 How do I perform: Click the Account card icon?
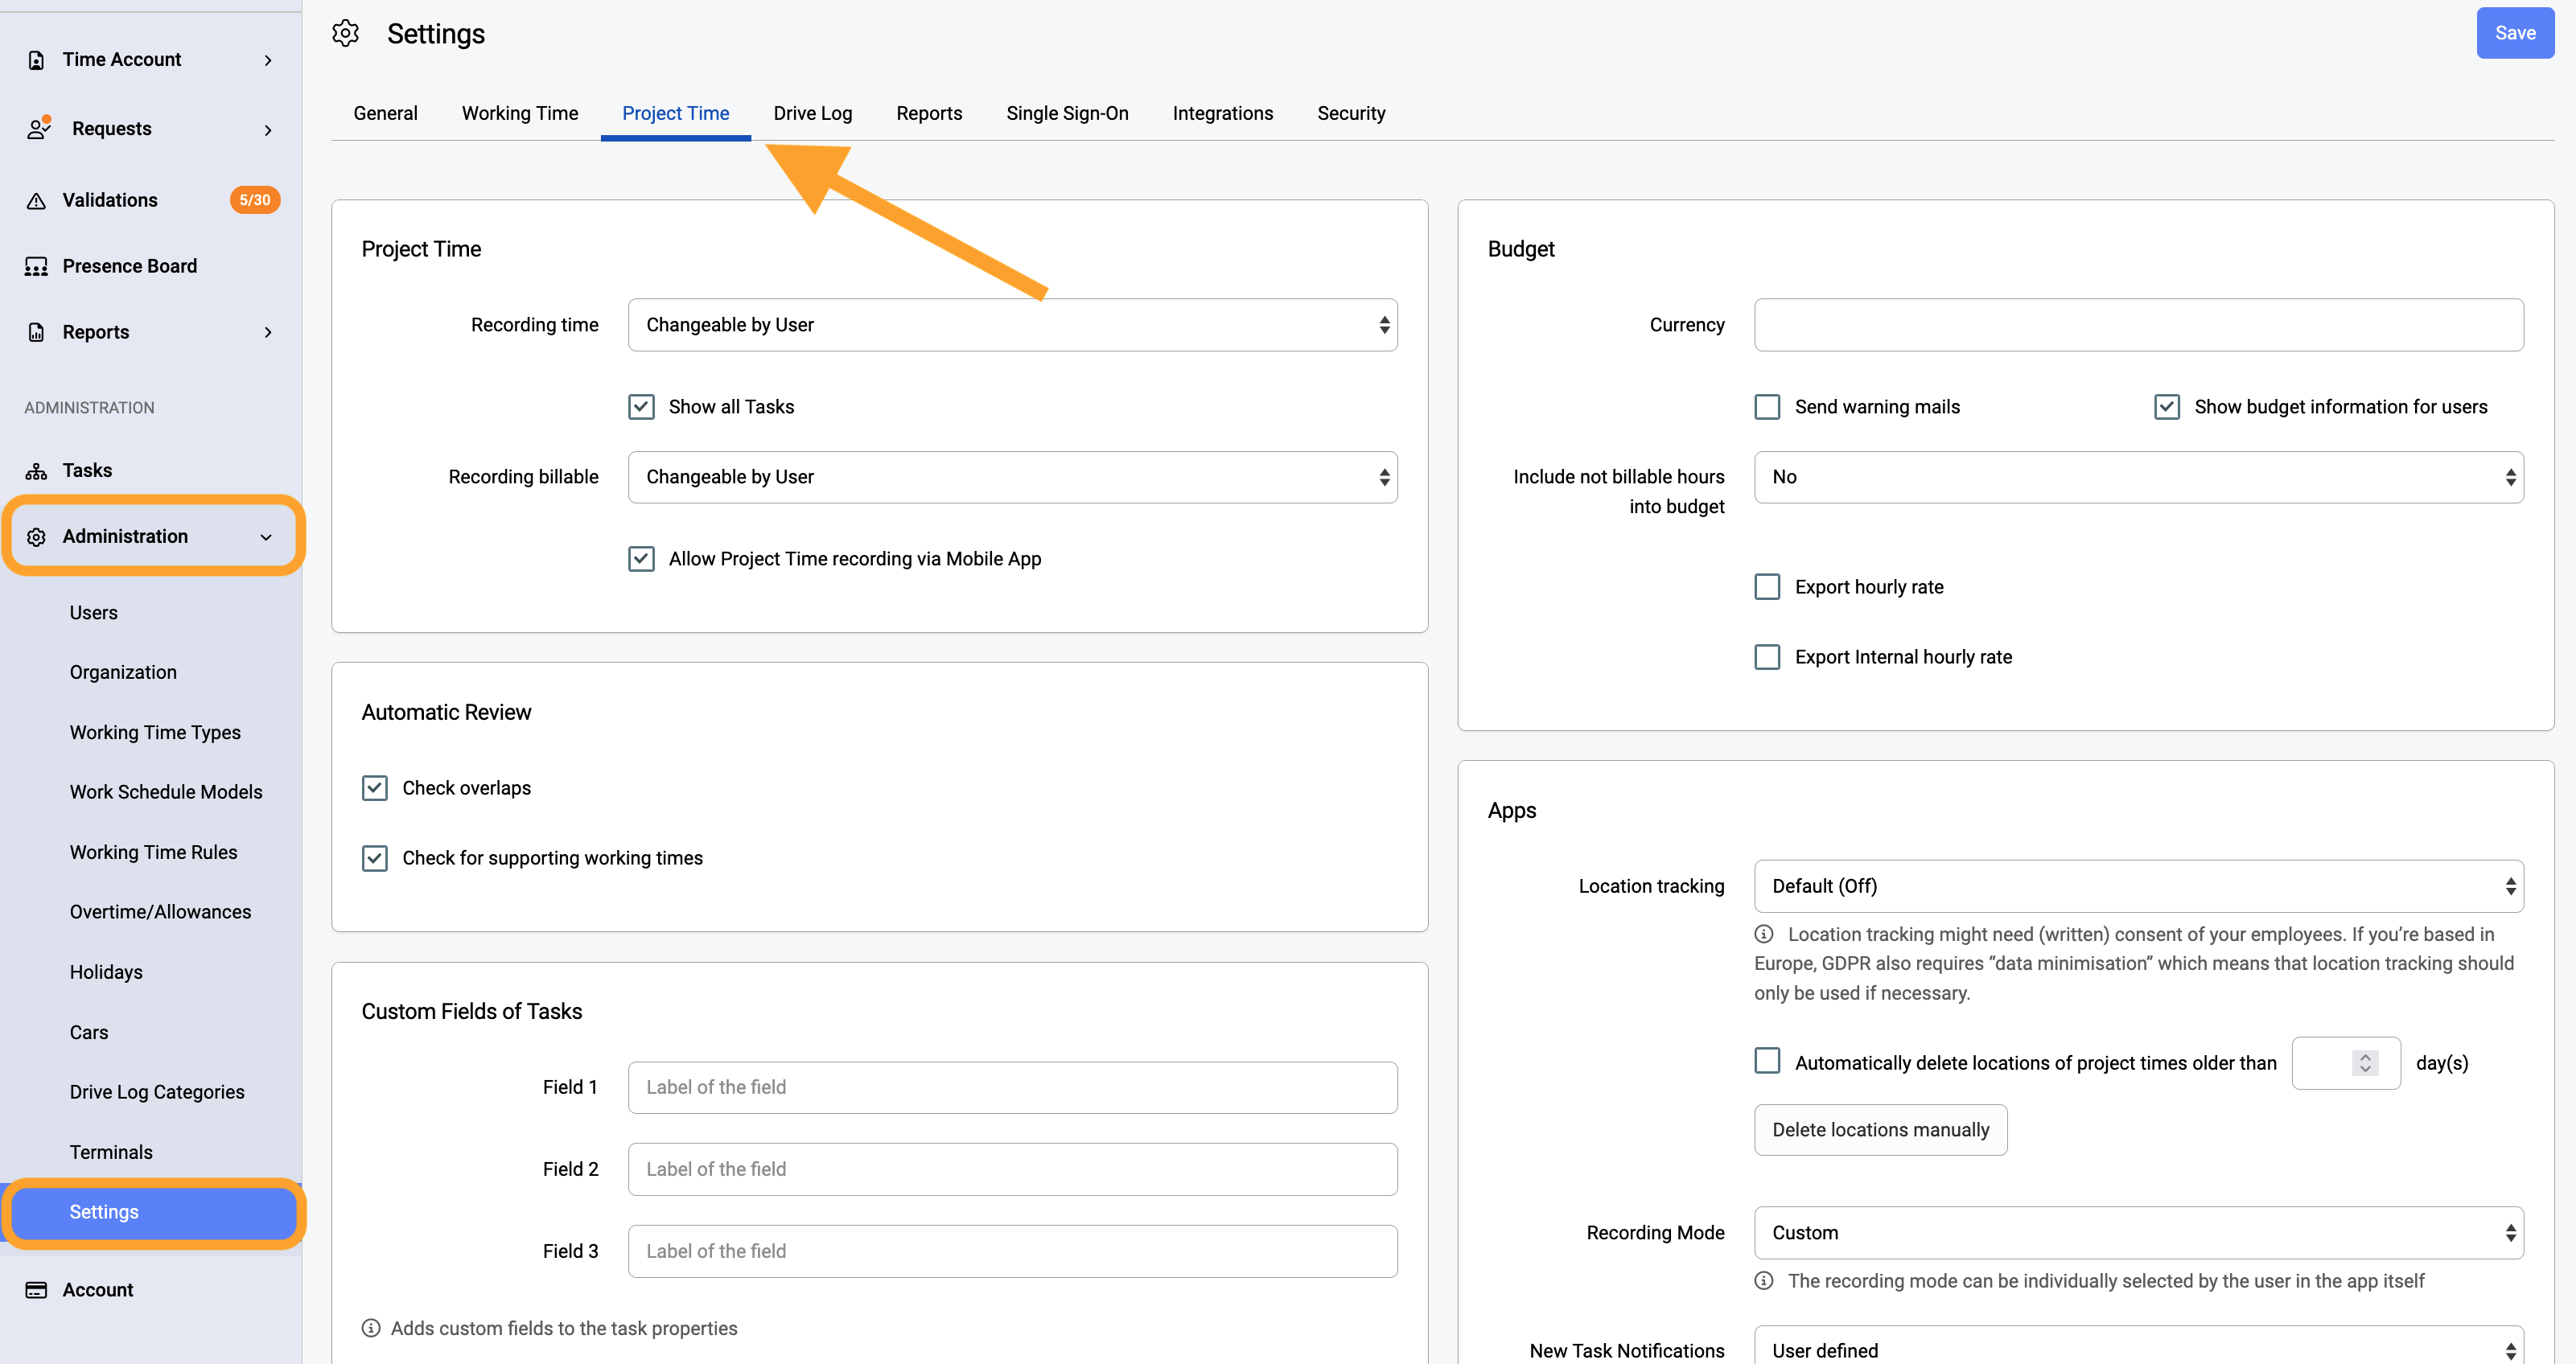36,1290
